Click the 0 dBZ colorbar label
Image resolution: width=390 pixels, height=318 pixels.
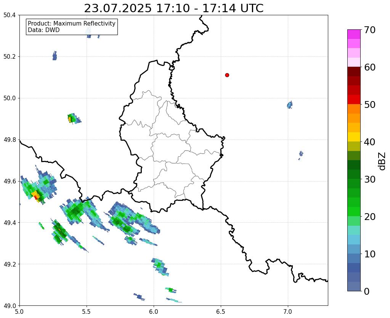point(367,291)
